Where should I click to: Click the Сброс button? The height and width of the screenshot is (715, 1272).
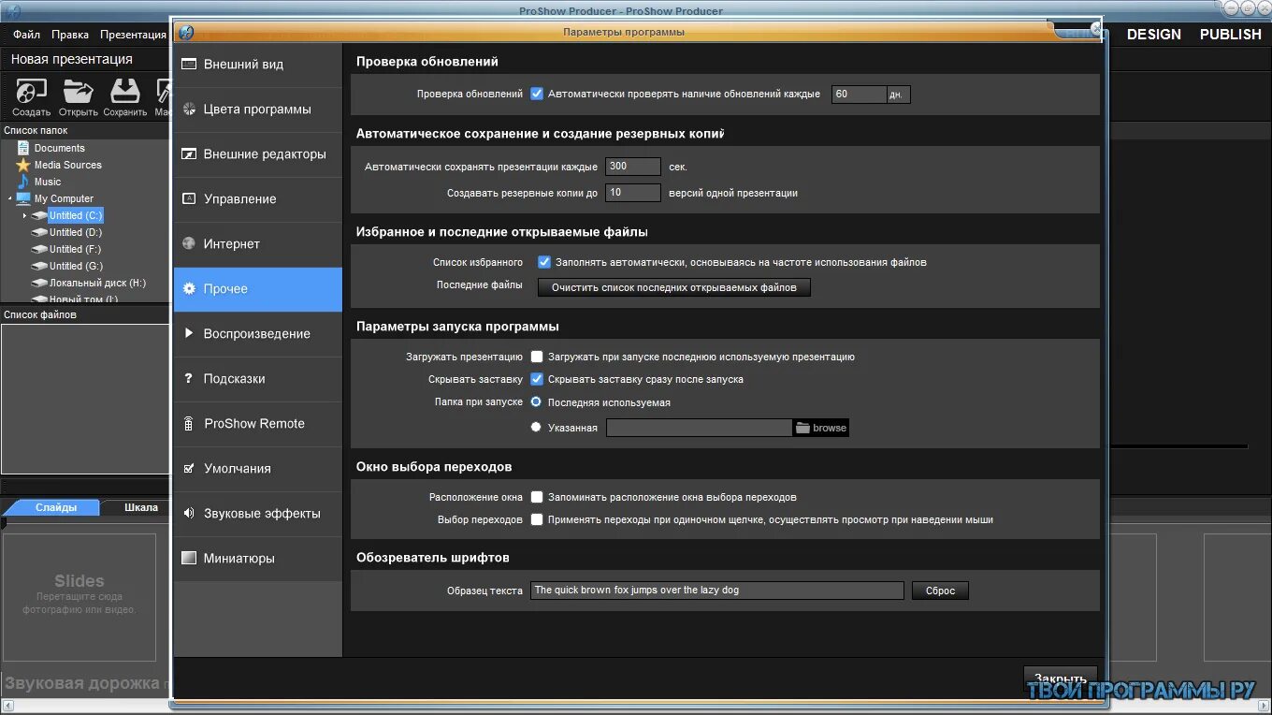click(x=940, y=591)
